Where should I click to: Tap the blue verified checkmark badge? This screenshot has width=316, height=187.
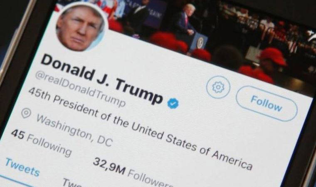[x=173, y=103]
